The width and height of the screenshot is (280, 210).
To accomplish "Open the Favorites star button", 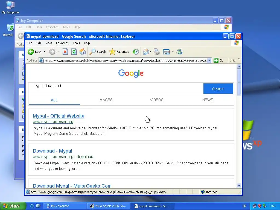I will (x=119, y=52).
